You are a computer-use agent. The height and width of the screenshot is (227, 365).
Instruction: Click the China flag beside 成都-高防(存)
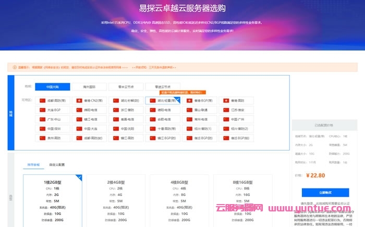coord(43,100)
